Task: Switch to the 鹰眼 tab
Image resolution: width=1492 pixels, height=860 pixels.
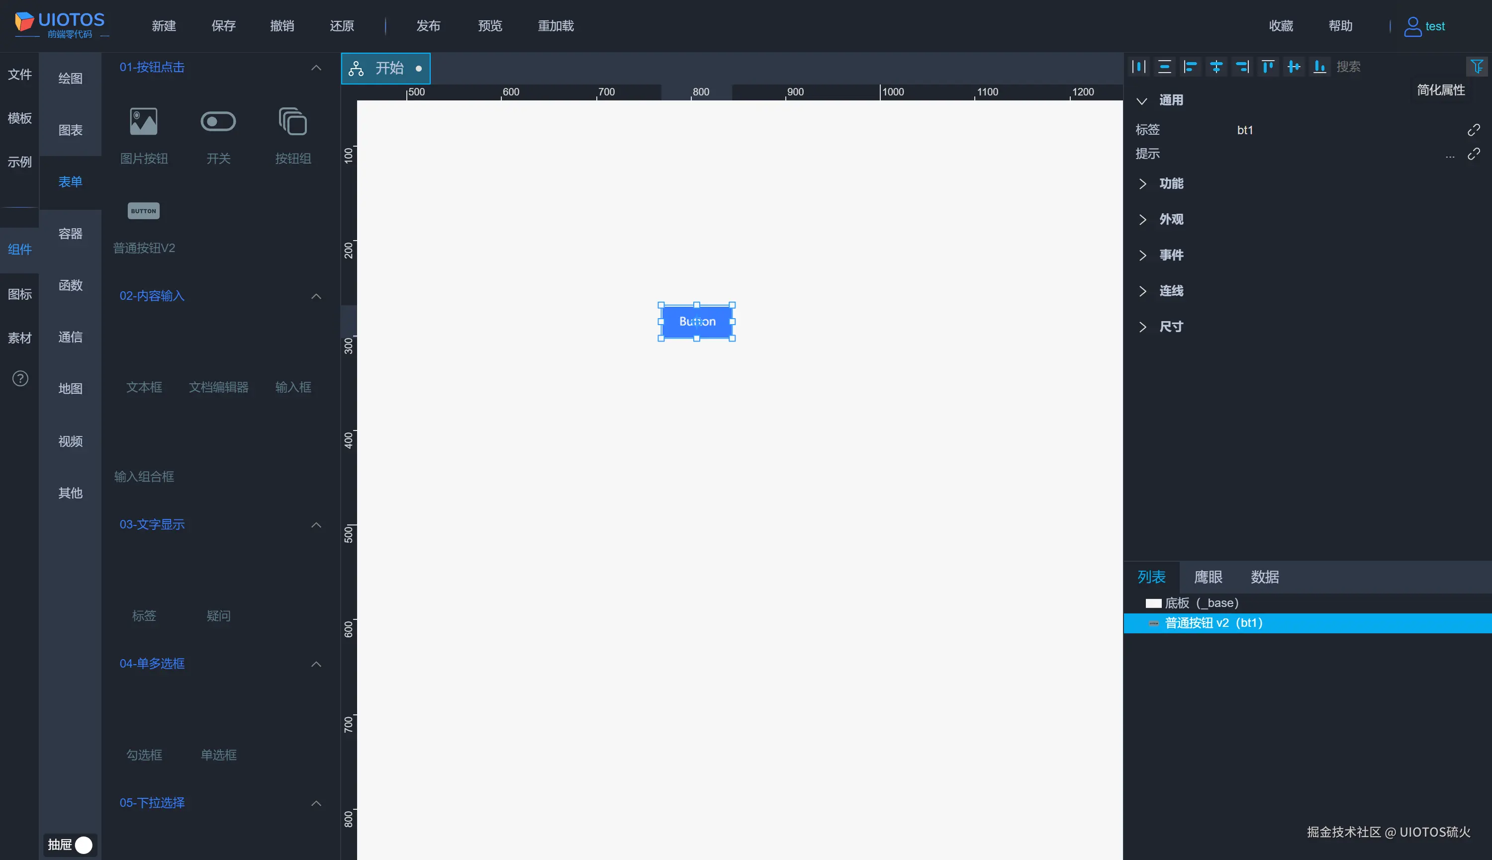Action: pos(1208,577)
